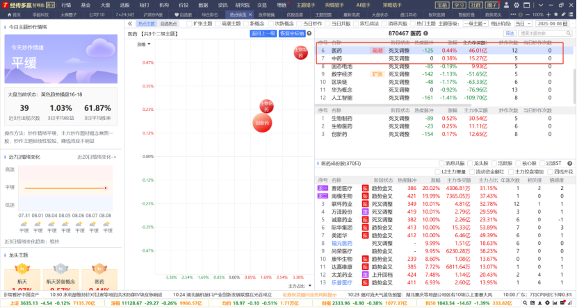Click the 创新药 red bubble in chart
577x308 pixels.
point(262,122)
